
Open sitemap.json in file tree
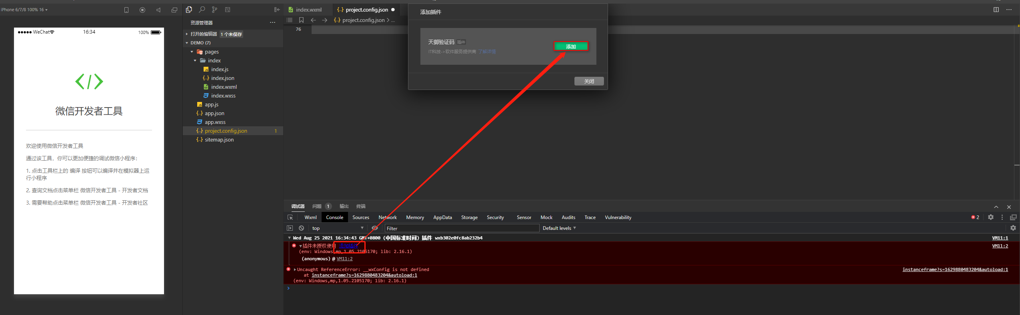click(x=219, y=140)
